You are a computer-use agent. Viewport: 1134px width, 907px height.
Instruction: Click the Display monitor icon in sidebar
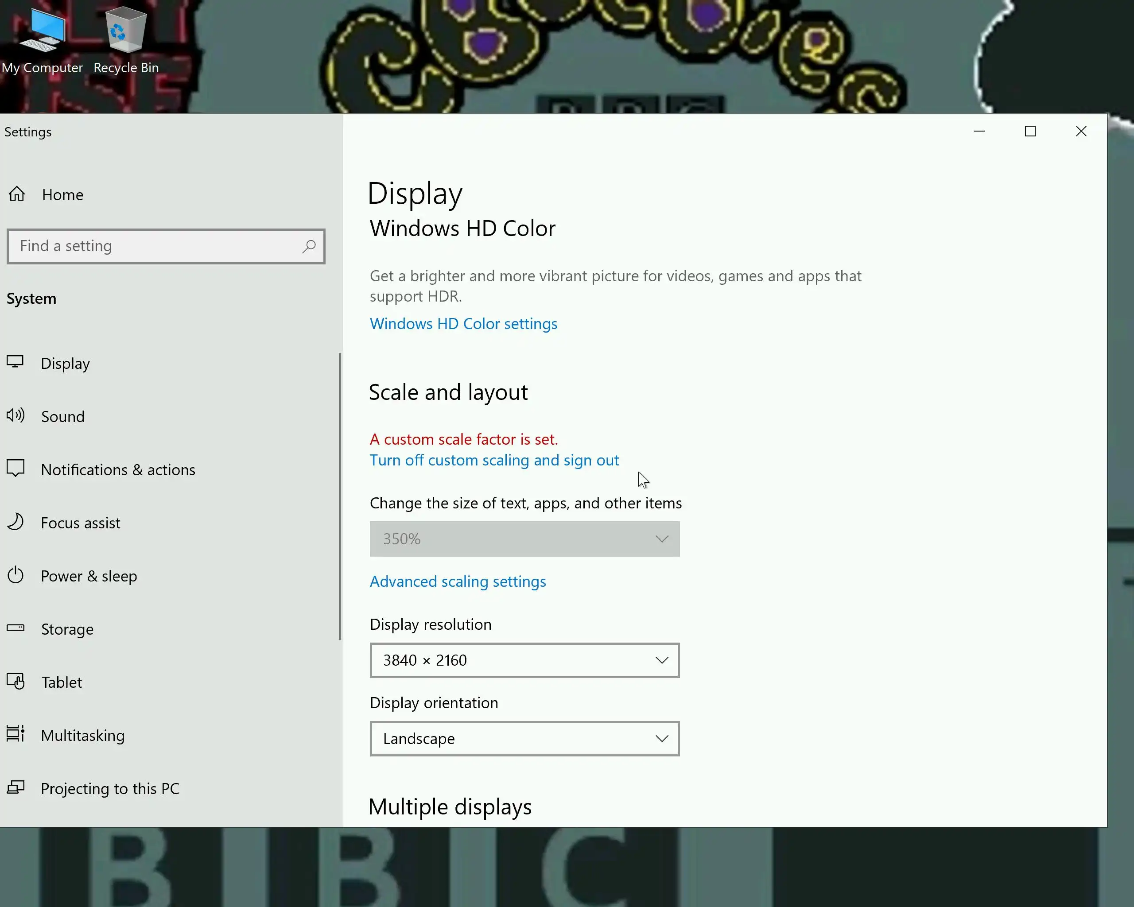pos(15,362)
